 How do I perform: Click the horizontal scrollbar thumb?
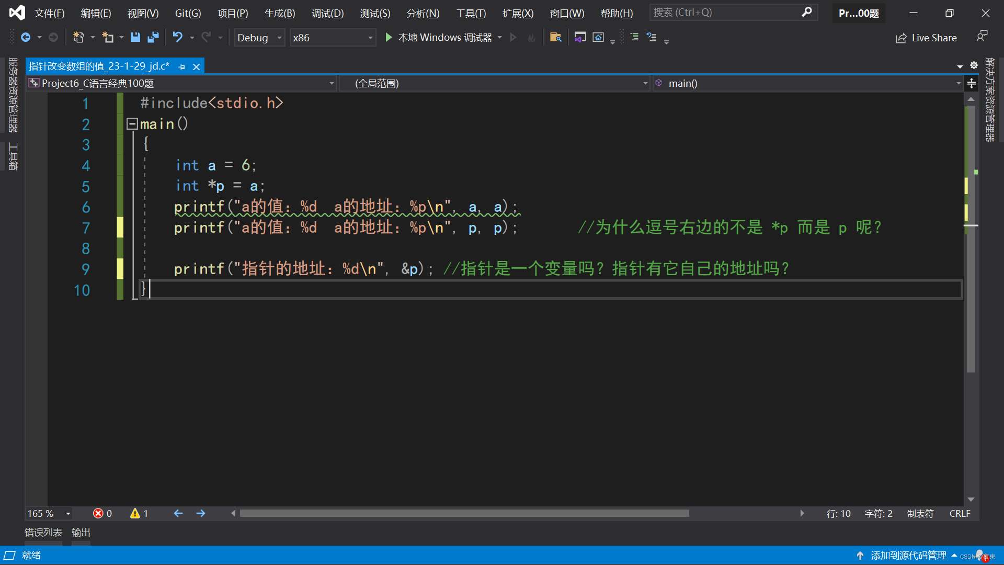tap(464, 513)
